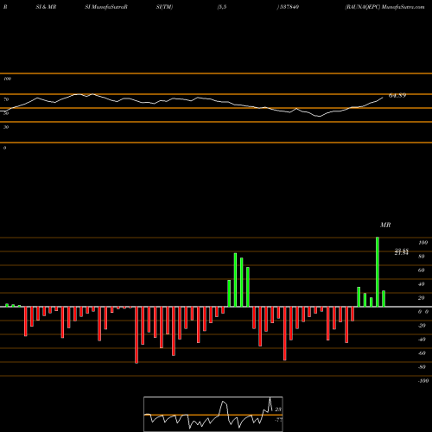This screenshot has width=432, height=432.
Task: Click the MR axis label 60
Action: (422, 270)
